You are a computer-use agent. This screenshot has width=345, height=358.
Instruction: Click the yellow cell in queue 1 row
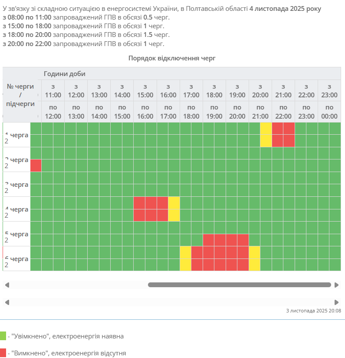pyautogui.click(x=266, y=135)
